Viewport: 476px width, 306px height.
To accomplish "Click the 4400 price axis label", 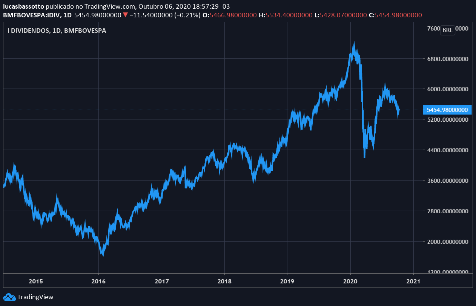I will click(x=448, y=150).
